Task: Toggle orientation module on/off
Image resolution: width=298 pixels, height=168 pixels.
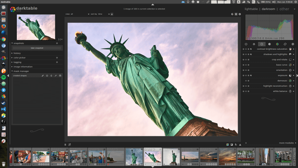Action: click(x=244, y=70)
